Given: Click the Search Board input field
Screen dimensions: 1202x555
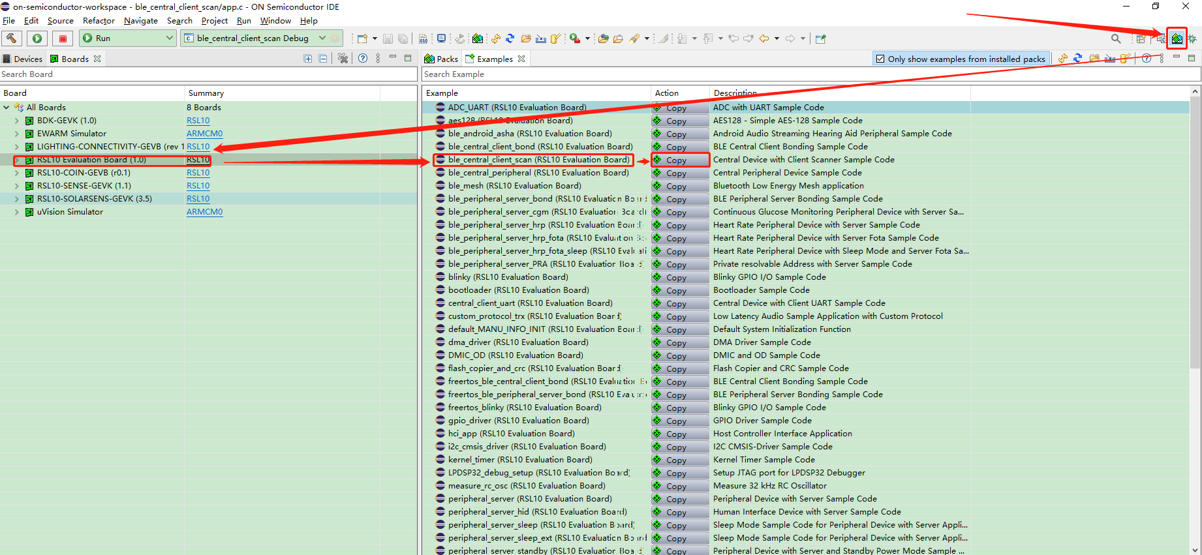Looking at the screenshot, I should [208, 74].
